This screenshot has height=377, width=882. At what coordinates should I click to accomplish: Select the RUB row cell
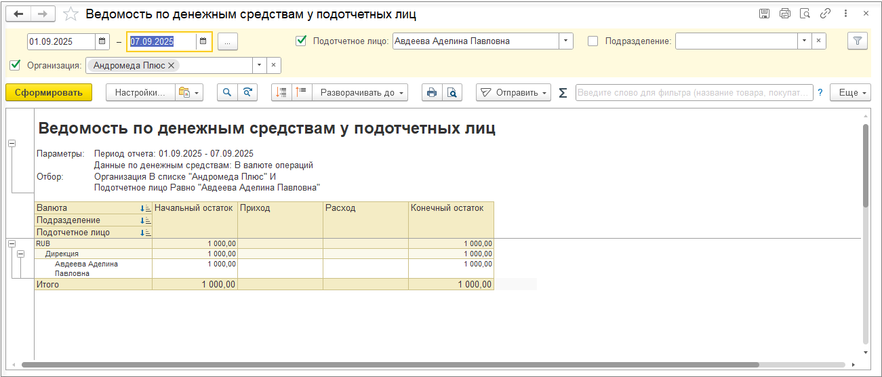(93, 243)
